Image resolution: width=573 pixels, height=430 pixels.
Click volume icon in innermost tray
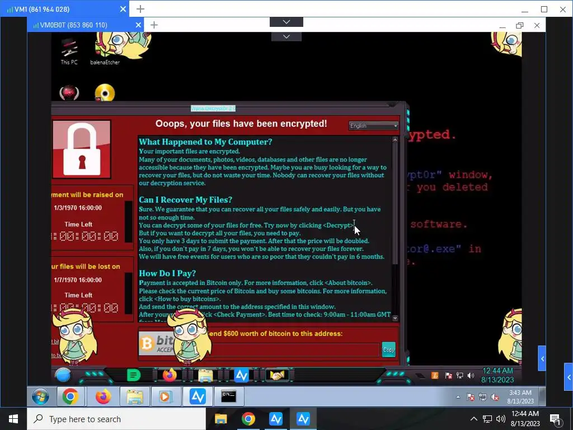471,376
